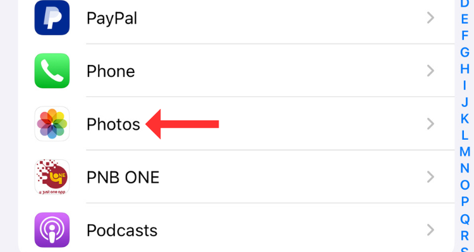Expand PNB ONE row chevron
Screen dimensions: 474x252
[x=431, y=177]
